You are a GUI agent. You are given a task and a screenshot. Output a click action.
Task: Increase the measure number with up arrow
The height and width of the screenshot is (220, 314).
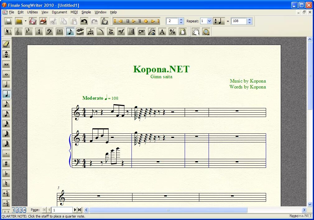(181, 20)
